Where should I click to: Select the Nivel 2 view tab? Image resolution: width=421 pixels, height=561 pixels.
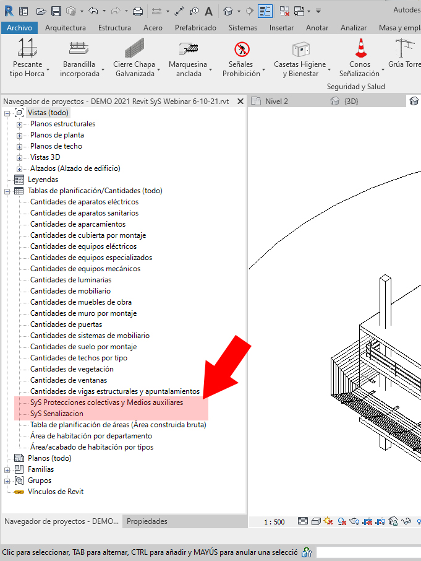coord(276,102)
